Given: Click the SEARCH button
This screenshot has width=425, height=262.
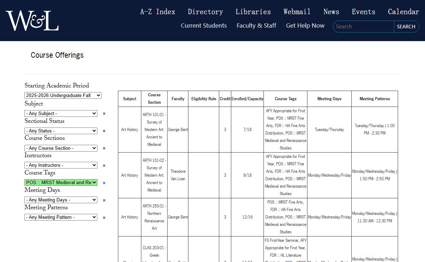Looking at the screenshot, I should (406, 27).
